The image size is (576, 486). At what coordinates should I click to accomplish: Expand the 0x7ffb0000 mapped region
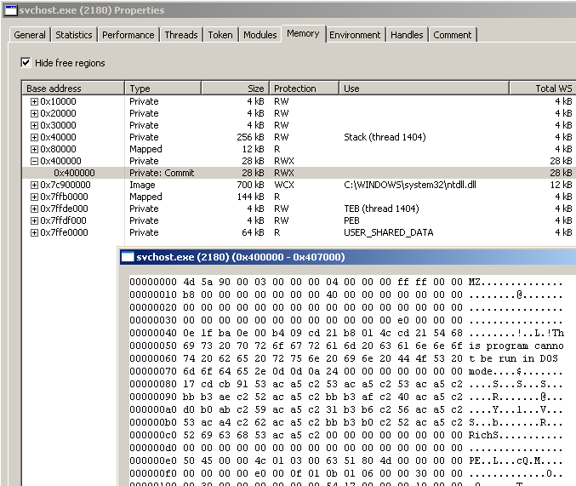34,197
